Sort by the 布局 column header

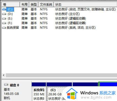pyautogui.click(x=25, y=5)
